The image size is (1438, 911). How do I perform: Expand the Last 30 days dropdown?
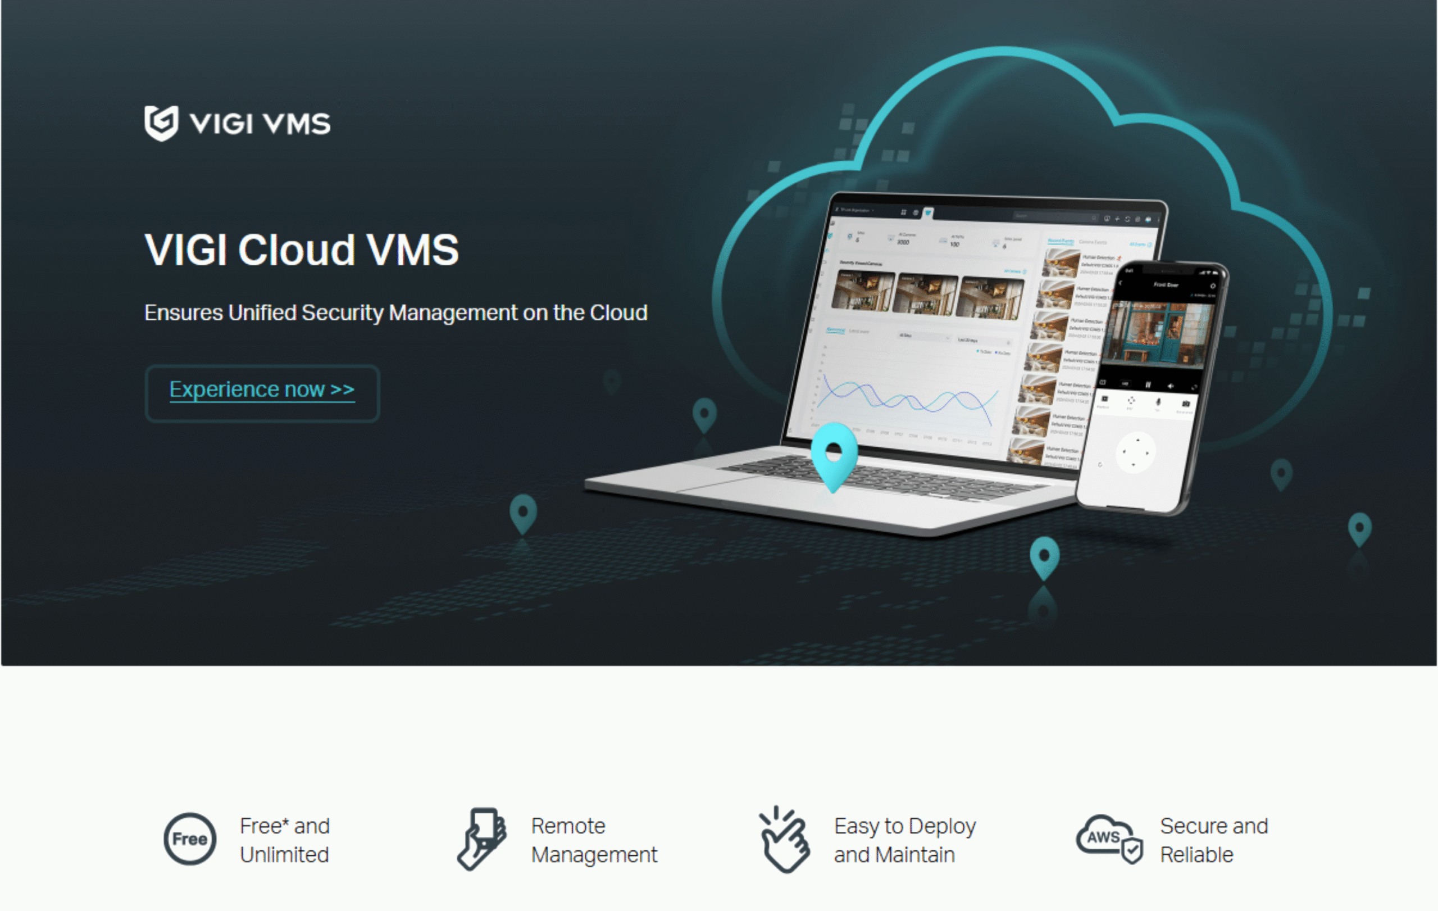pos(982,341)
